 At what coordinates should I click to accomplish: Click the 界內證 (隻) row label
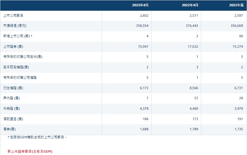[11, 98]
